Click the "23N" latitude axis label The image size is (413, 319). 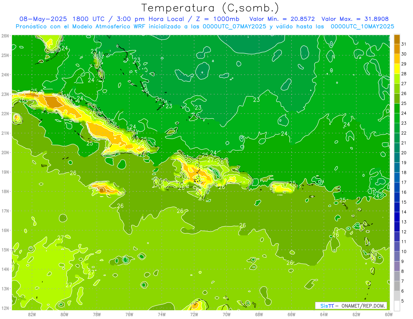tap(6, 94)
